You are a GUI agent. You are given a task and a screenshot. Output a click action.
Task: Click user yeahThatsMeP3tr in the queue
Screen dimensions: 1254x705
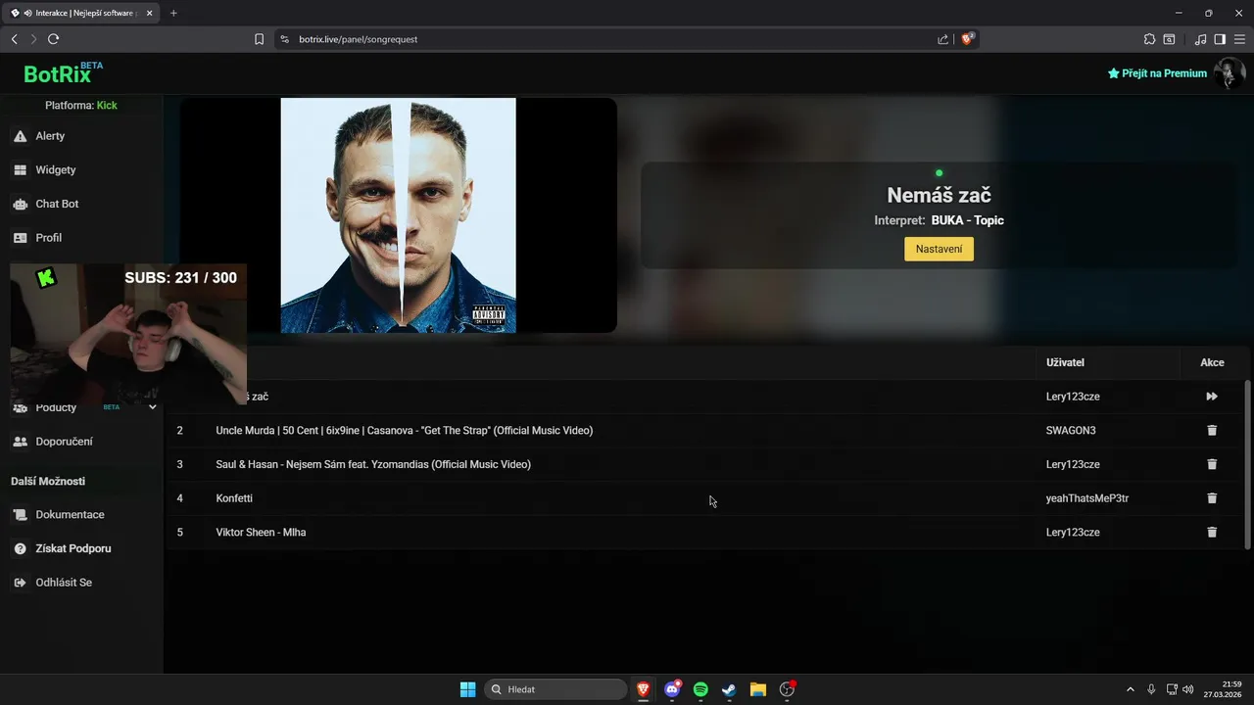[1087, 498]
